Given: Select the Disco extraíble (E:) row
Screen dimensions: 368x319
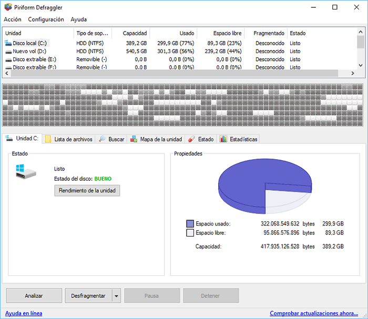Looking at the screenshot, I should point(180,59).
